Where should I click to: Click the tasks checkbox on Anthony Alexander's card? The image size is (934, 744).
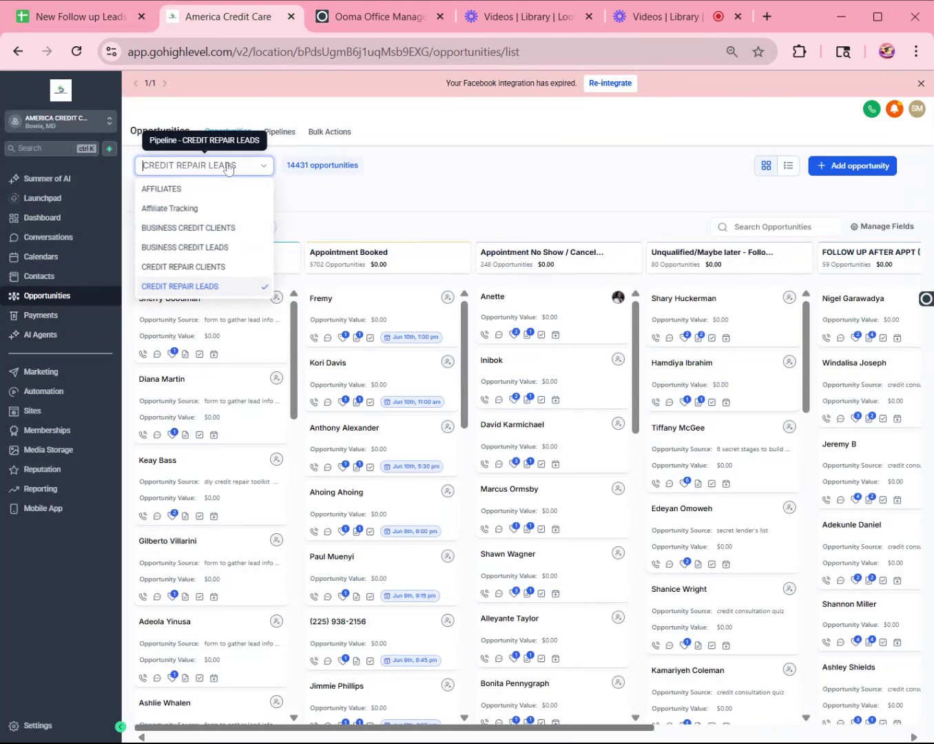(371, 467)
